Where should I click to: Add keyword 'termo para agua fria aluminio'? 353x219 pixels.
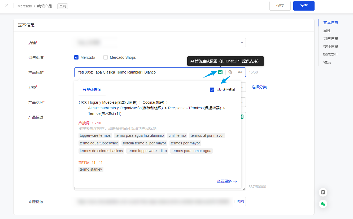point(140,135)
